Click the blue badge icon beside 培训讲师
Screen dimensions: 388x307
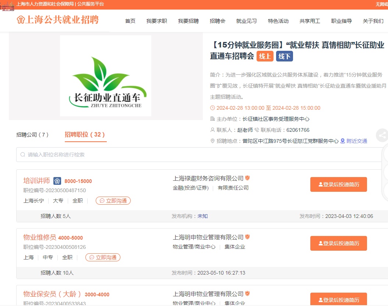click(x=57, y=181)
